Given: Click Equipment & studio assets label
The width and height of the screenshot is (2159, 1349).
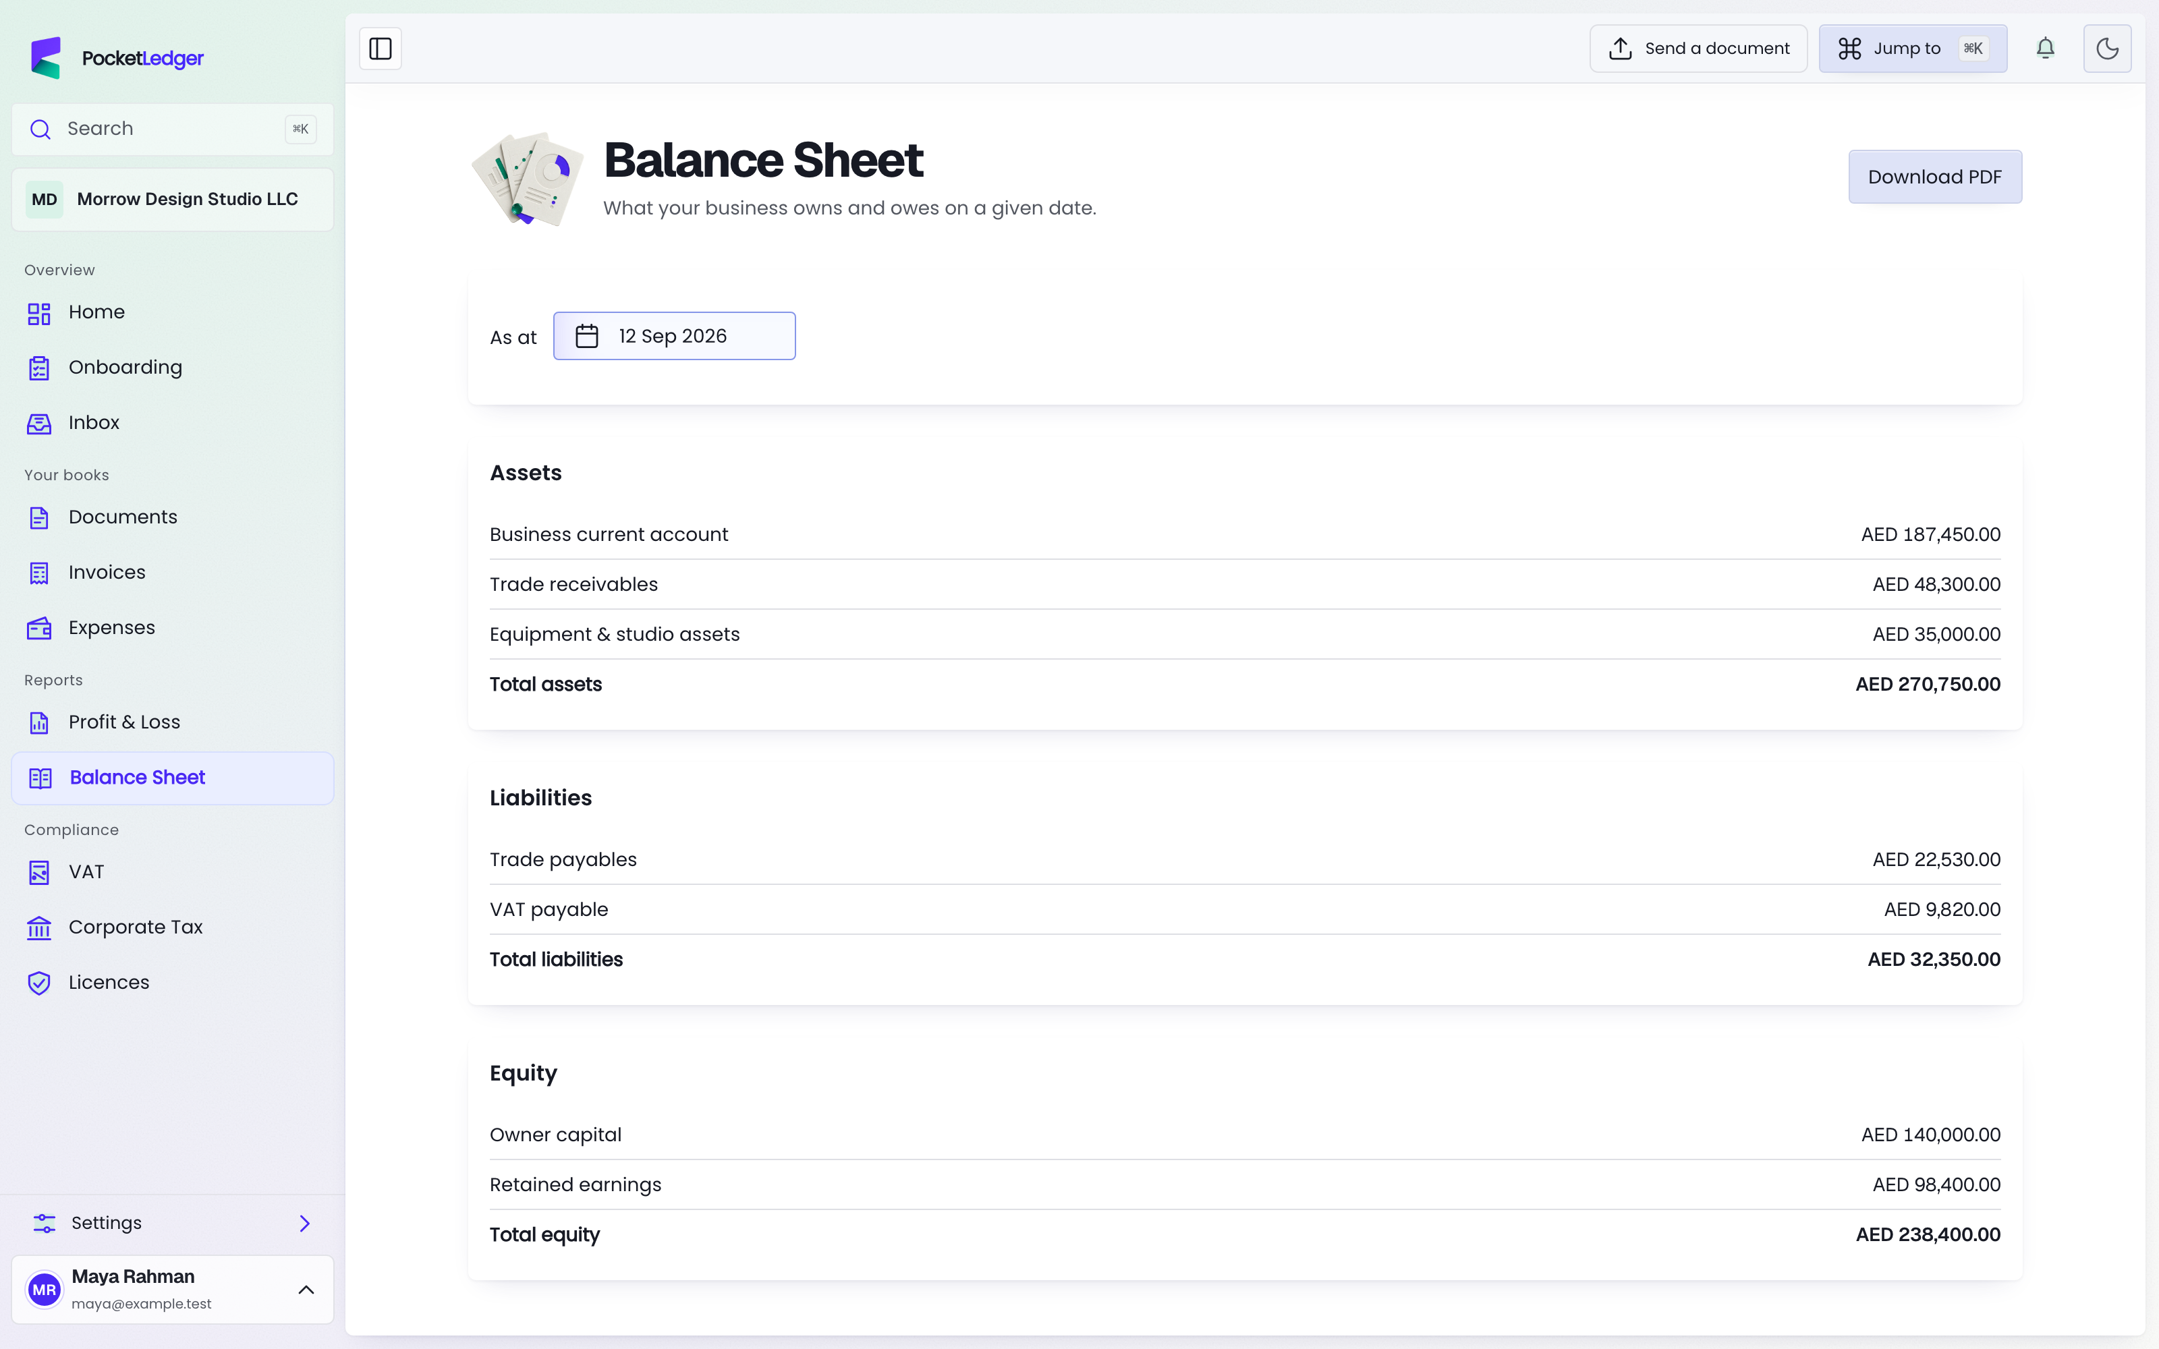Looking at the screenshot, I should (x=615, y=634).
